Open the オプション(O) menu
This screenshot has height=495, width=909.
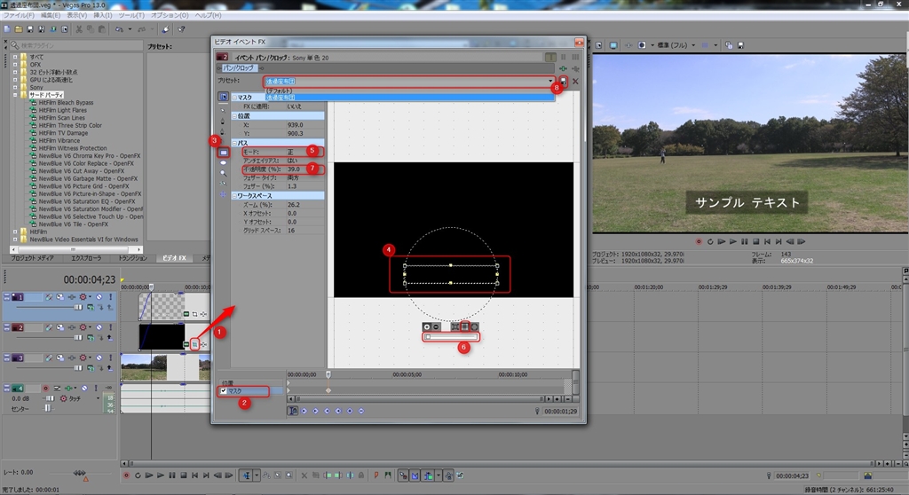pos(170,15)
